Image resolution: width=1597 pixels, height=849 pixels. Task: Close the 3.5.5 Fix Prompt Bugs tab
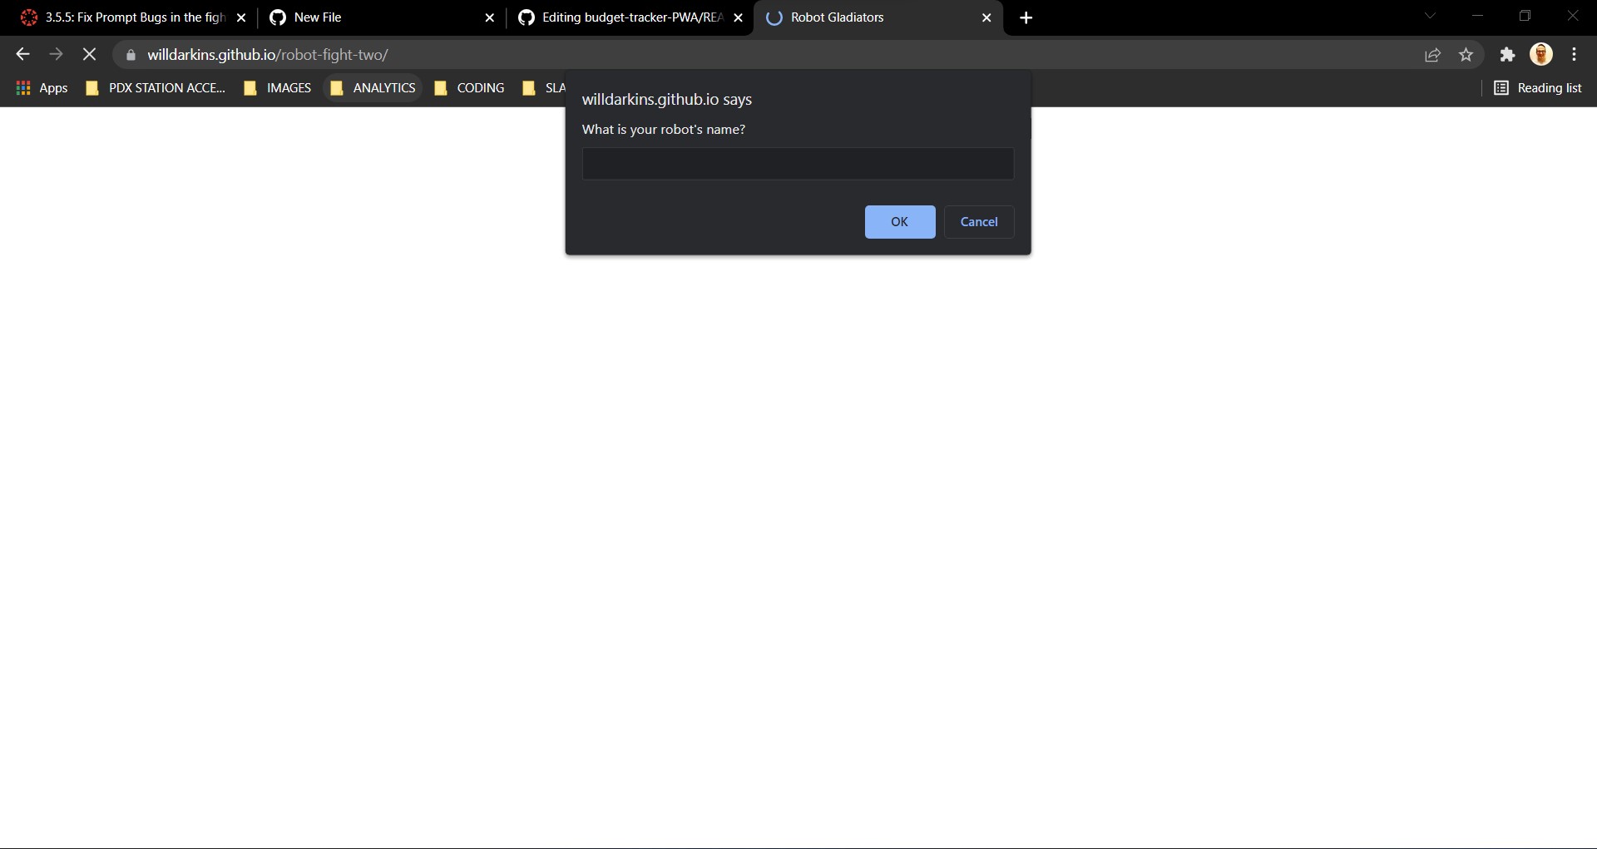coord(241,17)
